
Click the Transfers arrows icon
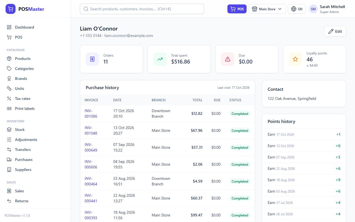tap(9, 150)
